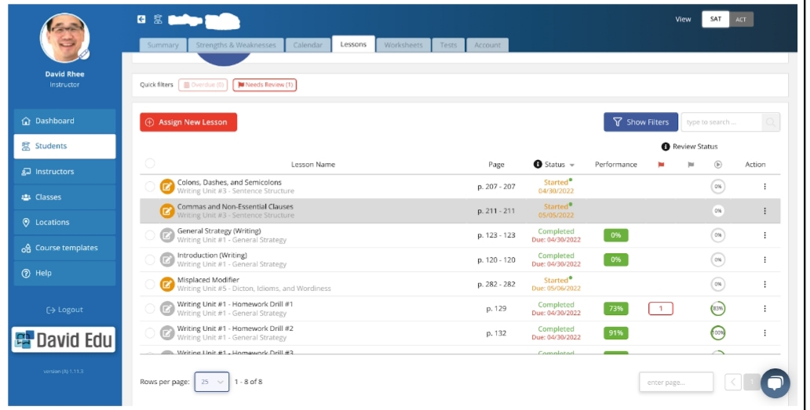Open Course templates in the sidebar
810x410 pixels.
[x=65, y=248]
